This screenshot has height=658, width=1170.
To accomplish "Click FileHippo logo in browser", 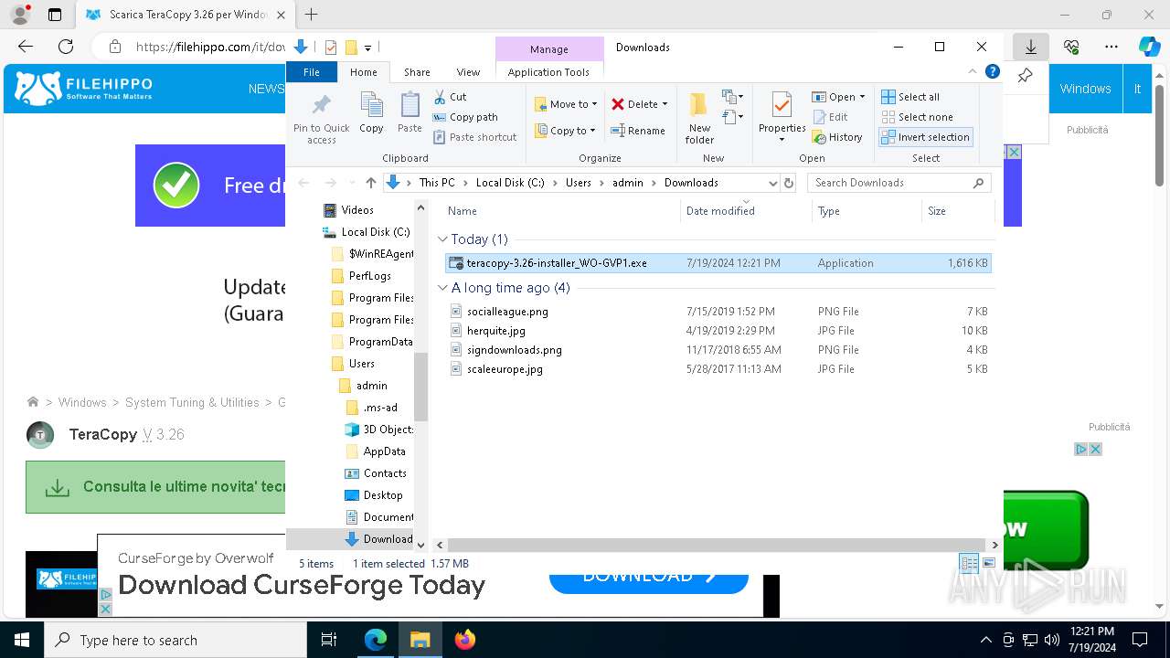I will (x=84, y=89).
